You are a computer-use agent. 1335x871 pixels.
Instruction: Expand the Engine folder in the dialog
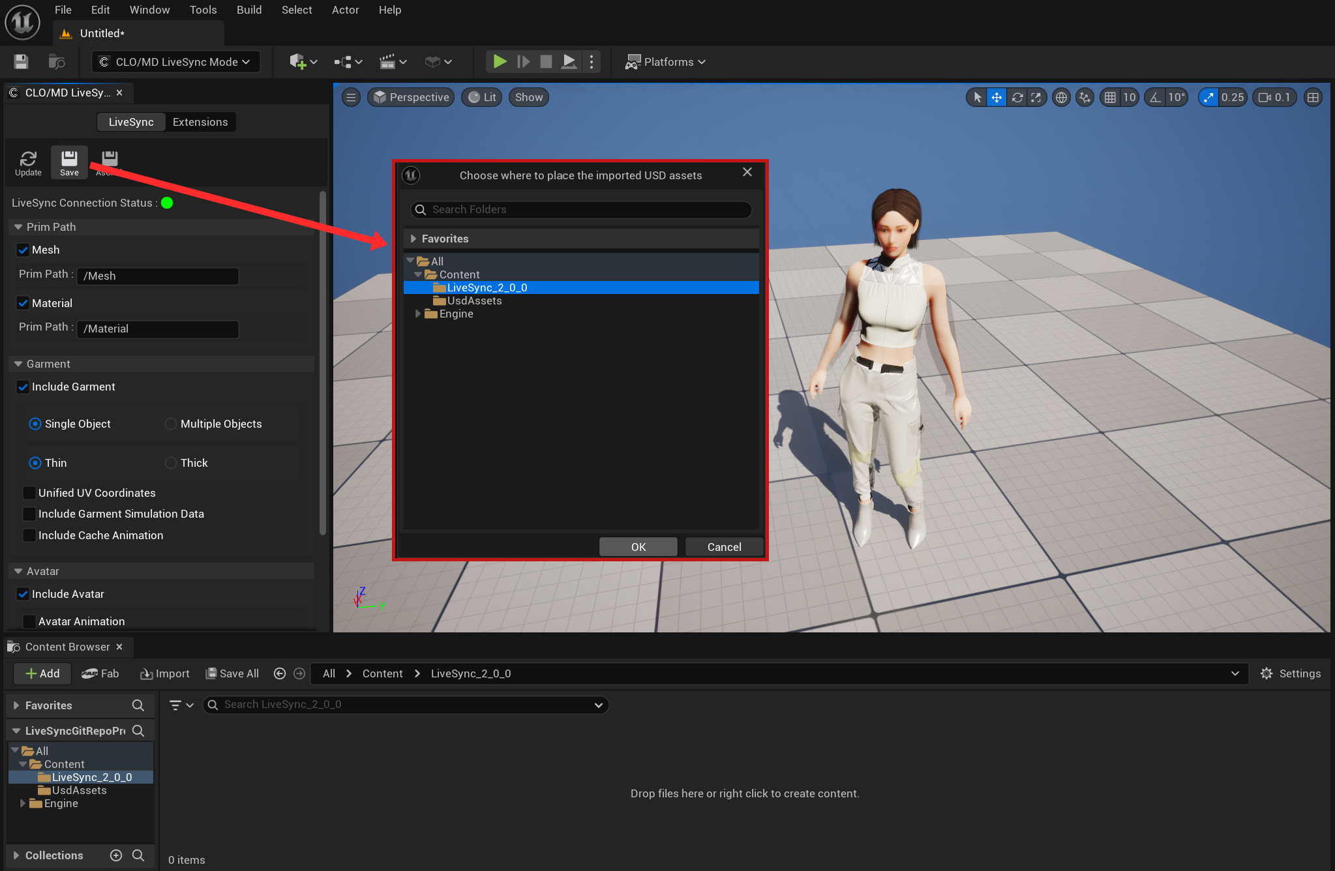pos(418,314)
